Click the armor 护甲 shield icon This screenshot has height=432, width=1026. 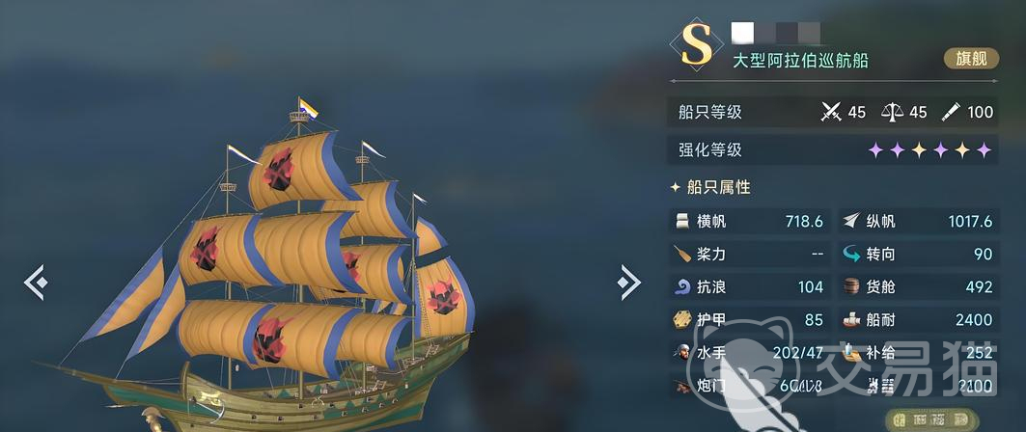[x=681, y=319]
